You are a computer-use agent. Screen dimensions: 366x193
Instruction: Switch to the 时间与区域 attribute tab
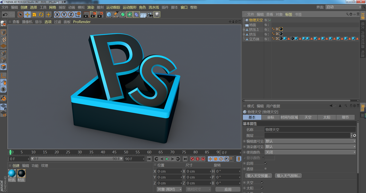click(x=289, y=117)
